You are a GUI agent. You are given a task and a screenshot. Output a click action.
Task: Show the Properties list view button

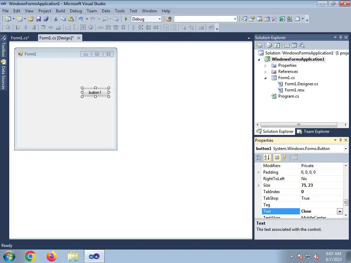click(x=277, y=158)
